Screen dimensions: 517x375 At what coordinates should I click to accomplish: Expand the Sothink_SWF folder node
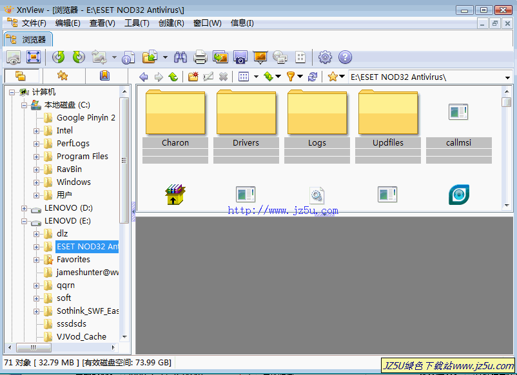(x=36, y=311)
